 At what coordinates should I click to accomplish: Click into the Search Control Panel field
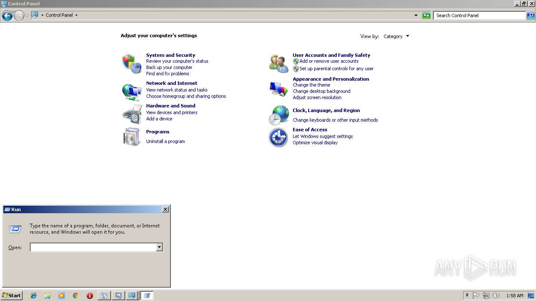click(480, 15)
